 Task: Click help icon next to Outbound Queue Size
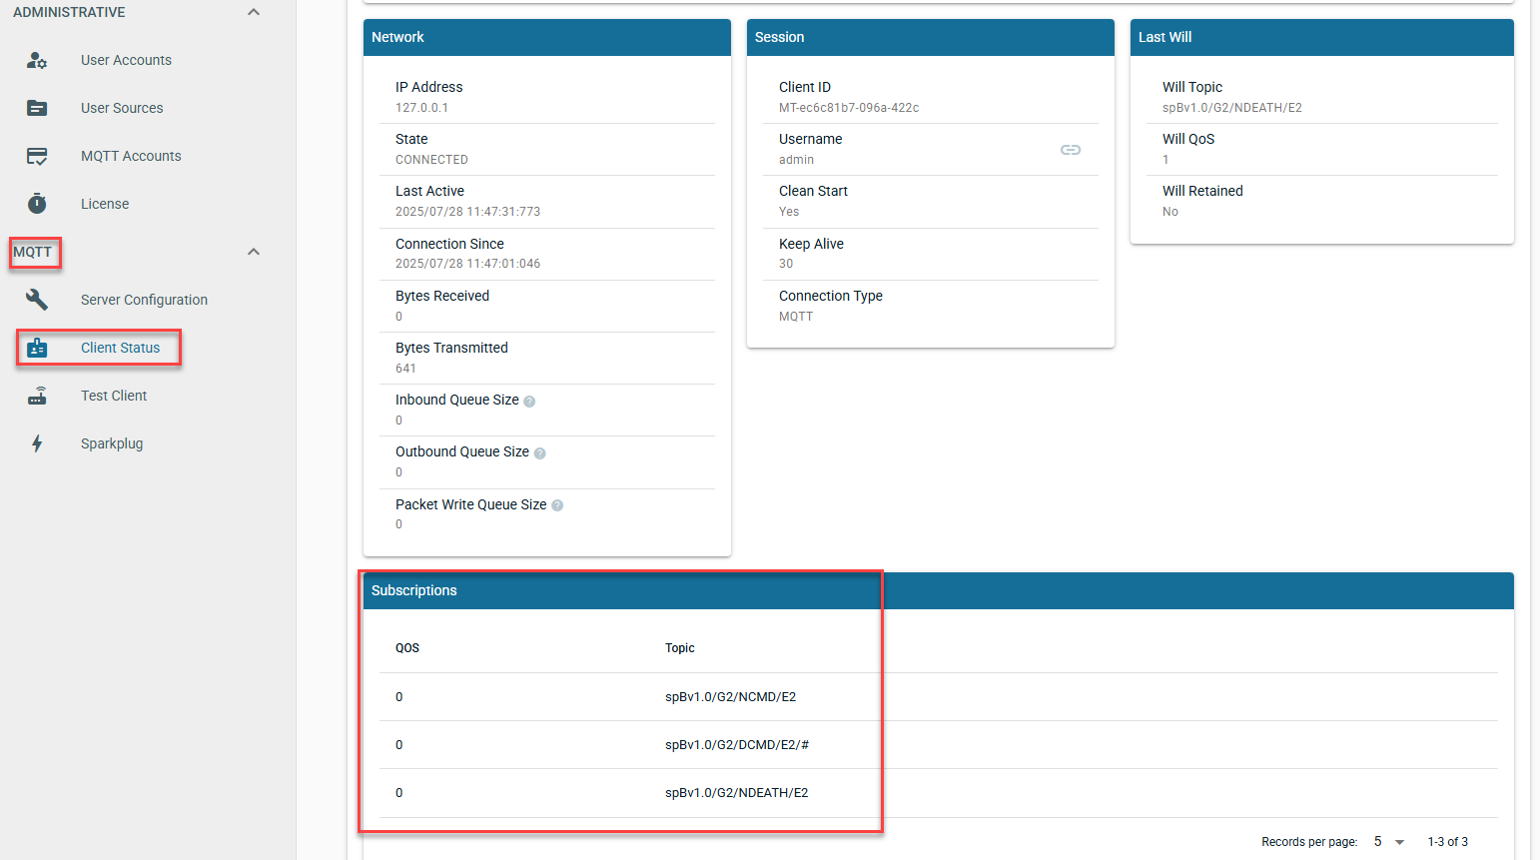point(539,453)
